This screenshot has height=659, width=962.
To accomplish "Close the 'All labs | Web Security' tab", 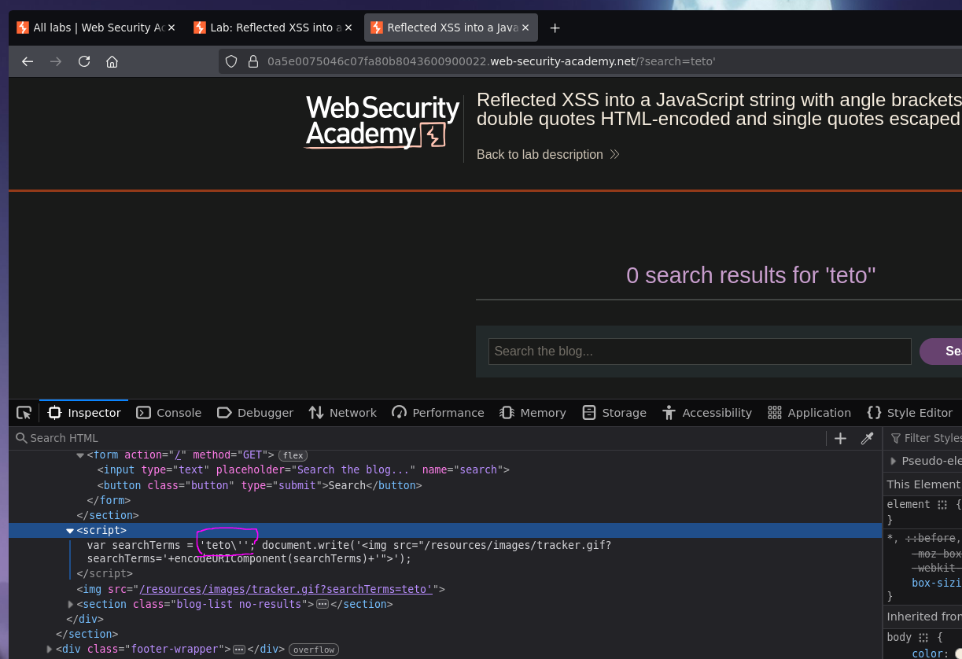I will click(x=172, y=28).
